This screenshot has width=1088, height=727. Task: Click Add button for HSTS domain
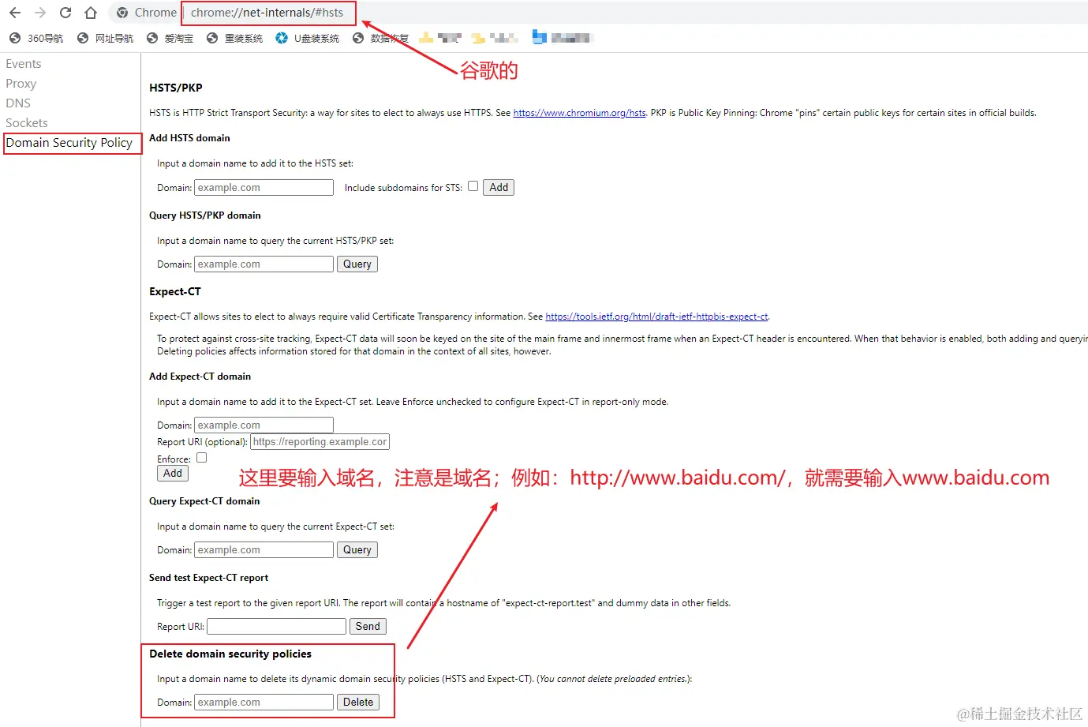point(499,187)
